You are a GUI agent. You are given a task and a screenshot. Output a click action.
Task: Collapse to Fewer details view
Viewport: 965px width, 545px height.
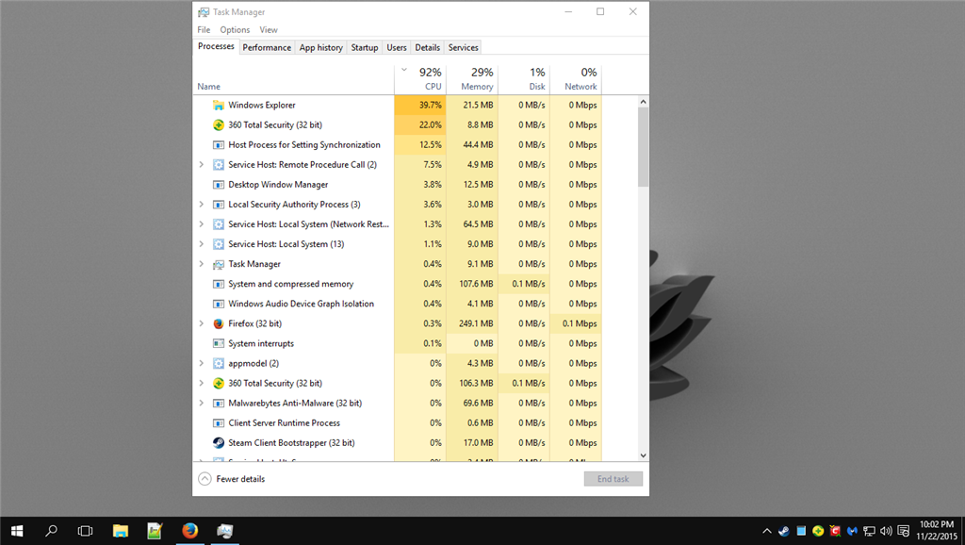(x=232, y=479)
